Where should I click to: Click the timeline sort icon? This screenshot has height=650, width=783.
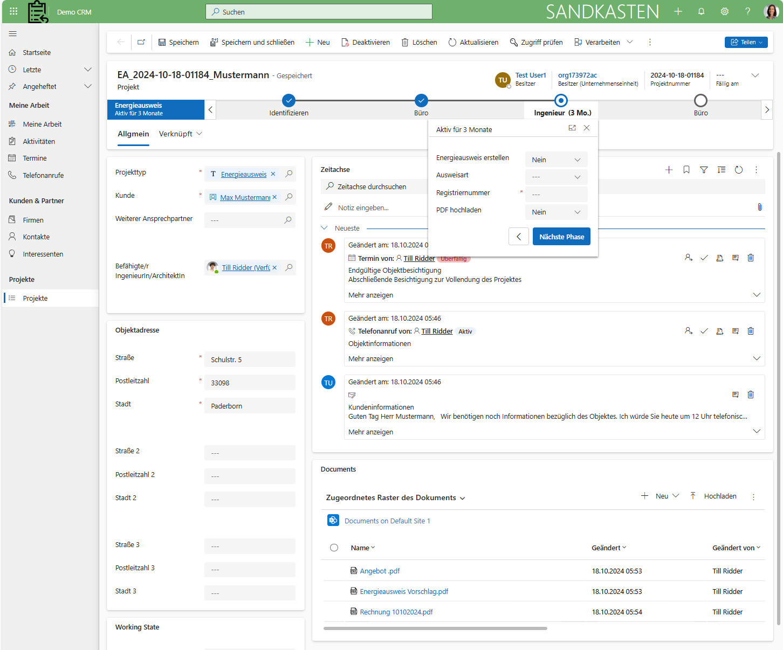722,170
